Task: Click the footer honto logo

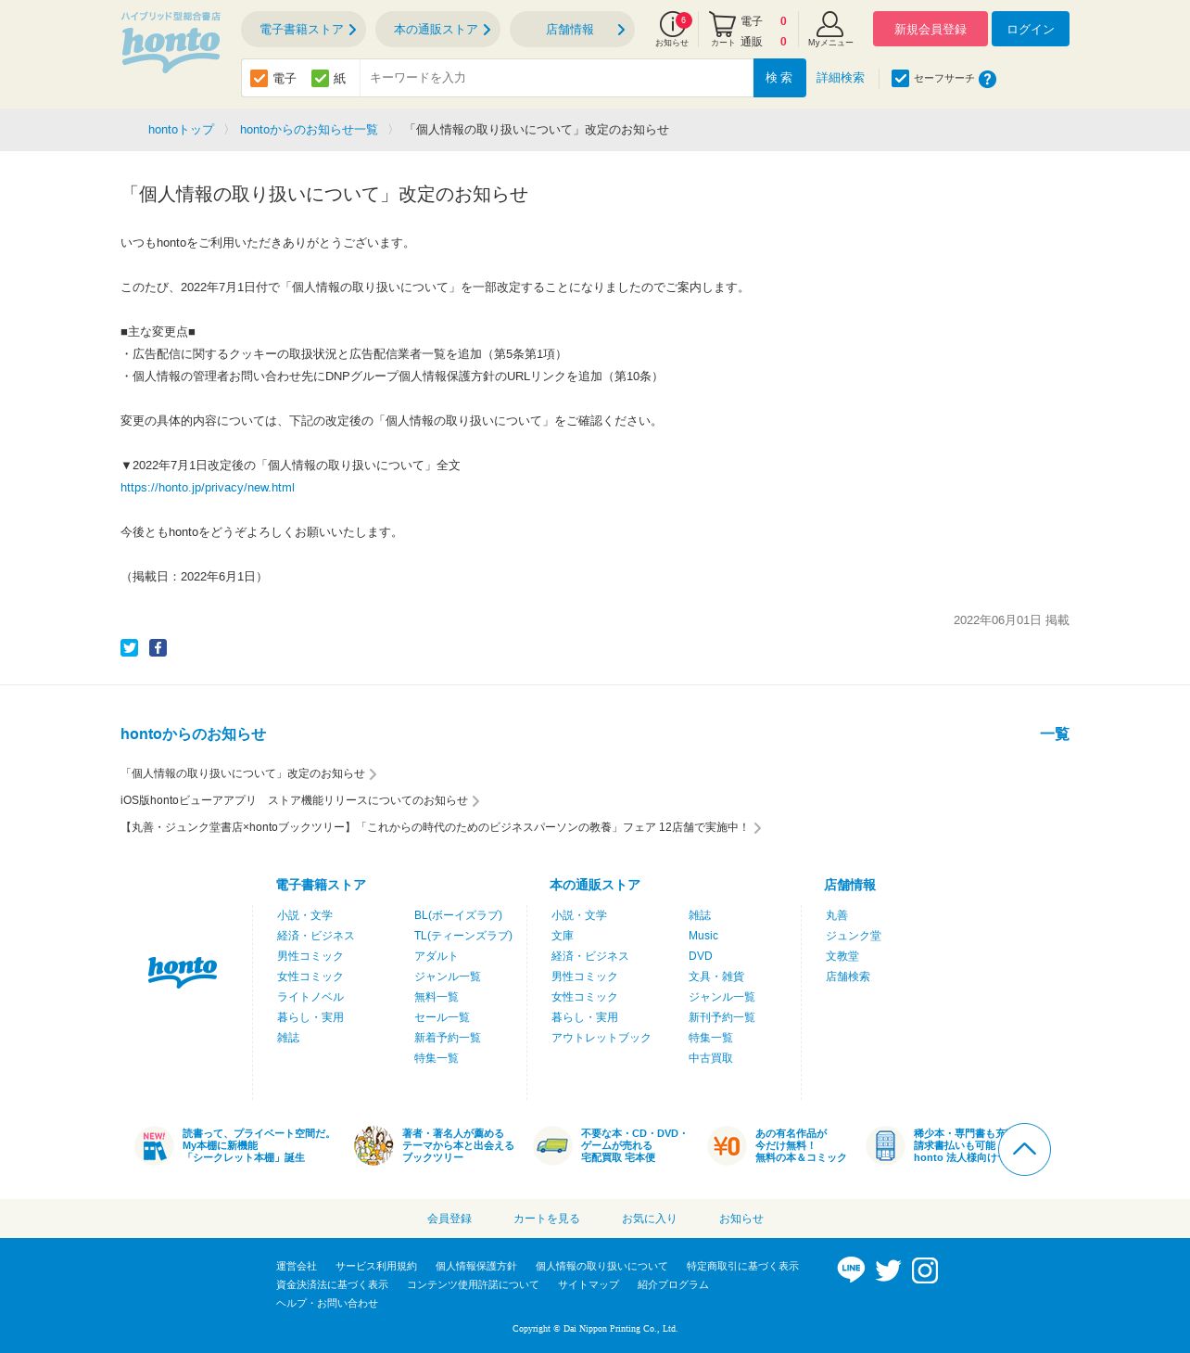Action: coord(183,971)
